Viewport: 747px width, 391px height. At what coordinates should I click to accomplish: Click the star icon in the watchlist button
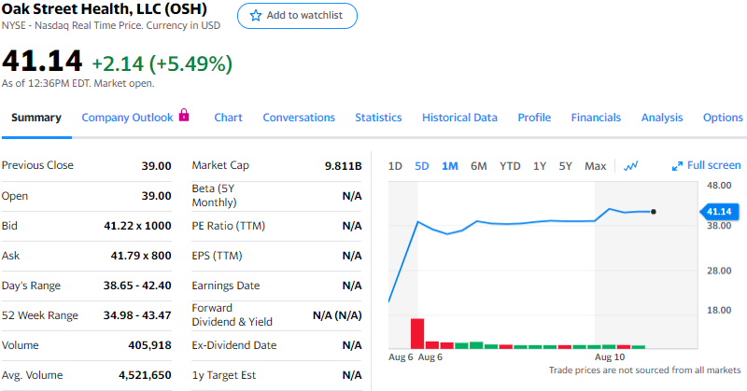click(x=256, y=16)
